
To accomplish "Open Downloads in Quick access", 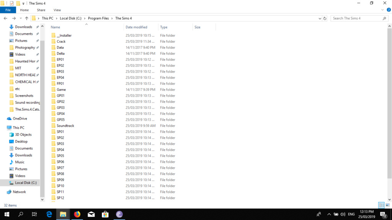I will pyautogui.click(x=23, y=27).
